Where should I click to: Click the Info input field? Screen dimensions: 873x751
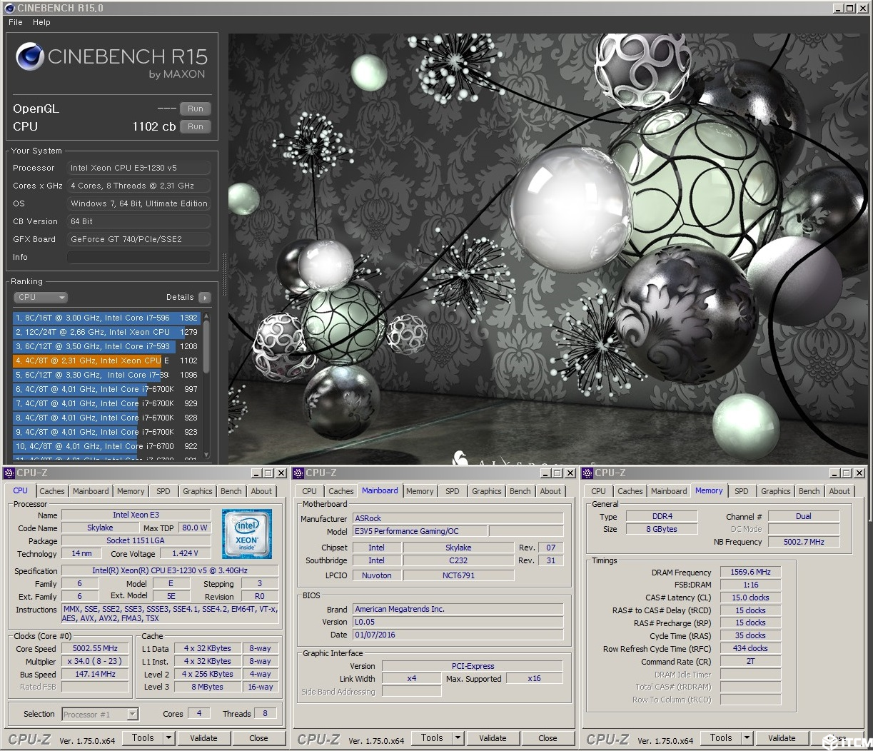[138, 257]
